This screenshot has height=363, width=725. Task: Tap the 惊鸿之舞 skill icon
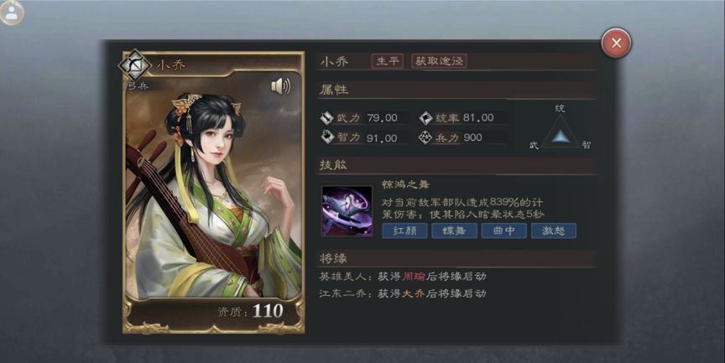[x=347, y=211]
